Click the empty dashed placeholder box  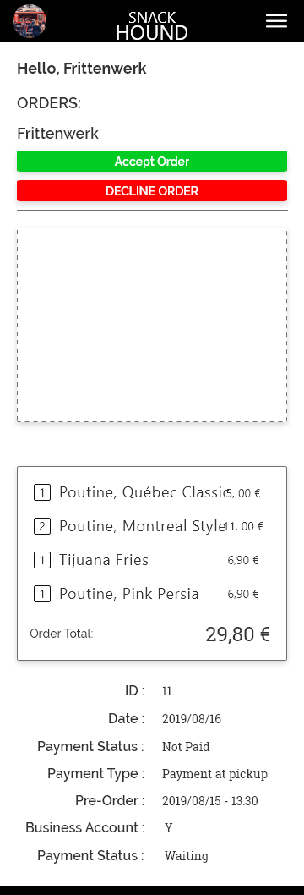pos(152,326)
